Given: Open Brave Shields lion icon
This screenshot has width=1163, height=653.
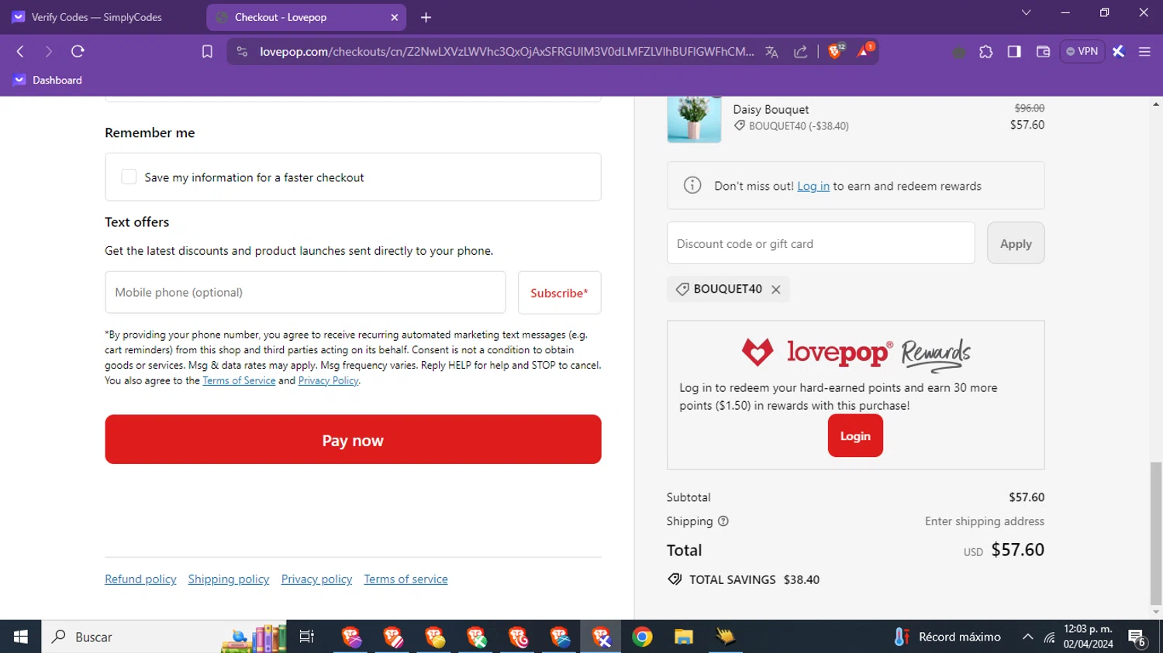Looking at the screenshot, I should pyautogui.click(x=836, y=51).
